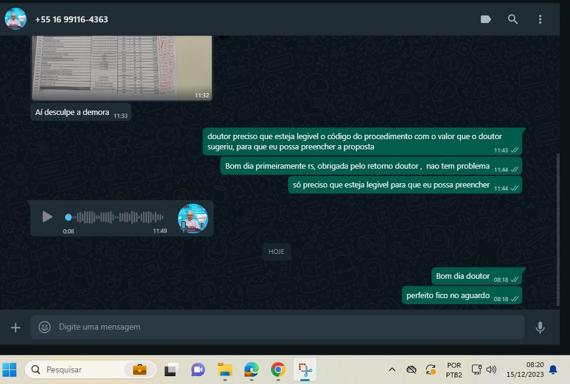The width and height of the screenshot is (570, 384).
Task: Open contact info for +55 16 99116-4363
Action: point(71,19)
